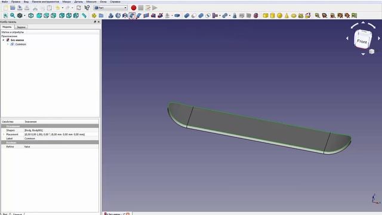Click the measure distance ruler icon
Screen dimensions: 382x215
point(84,16)
